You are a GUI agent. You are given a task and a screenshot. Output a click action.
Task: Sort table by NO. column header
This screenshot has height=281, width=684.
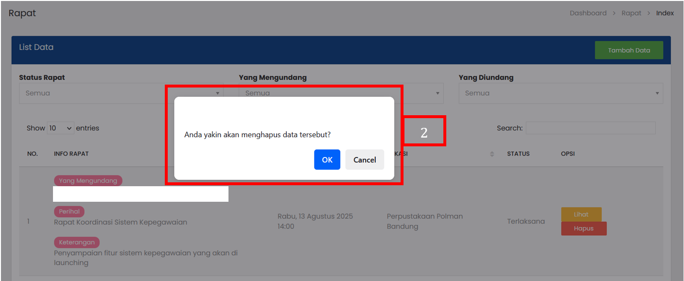pos(33,154)
